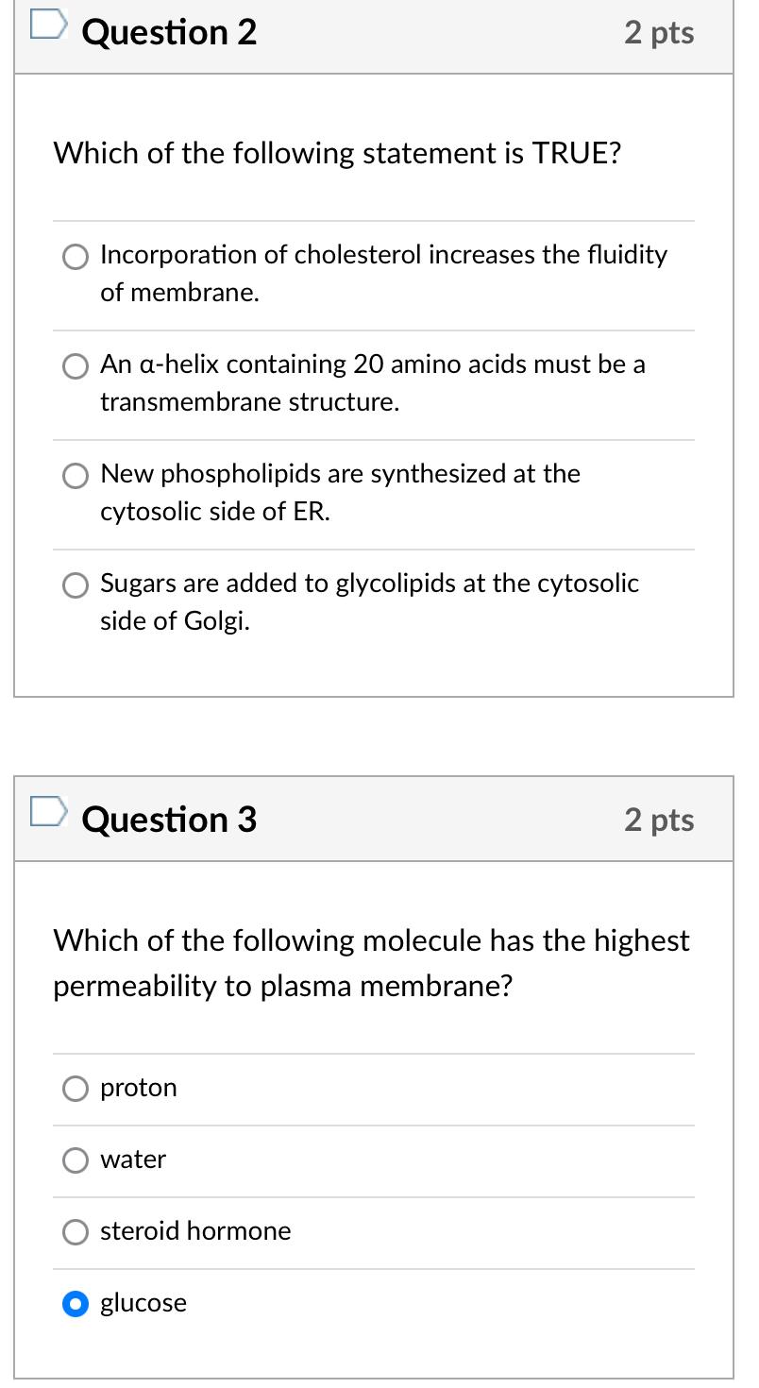Click the permeability question prompt text
Image resolution: width=759 pixels, height=1388 pixels.
pyautogui.click(x=371, y=962)
